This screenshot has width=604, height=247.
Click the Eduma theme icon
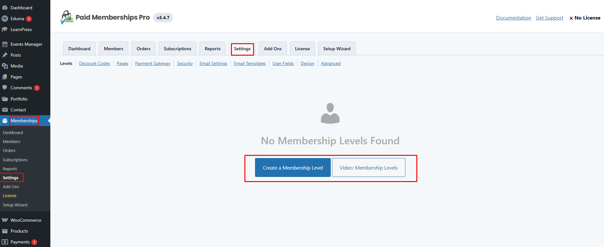5,19
